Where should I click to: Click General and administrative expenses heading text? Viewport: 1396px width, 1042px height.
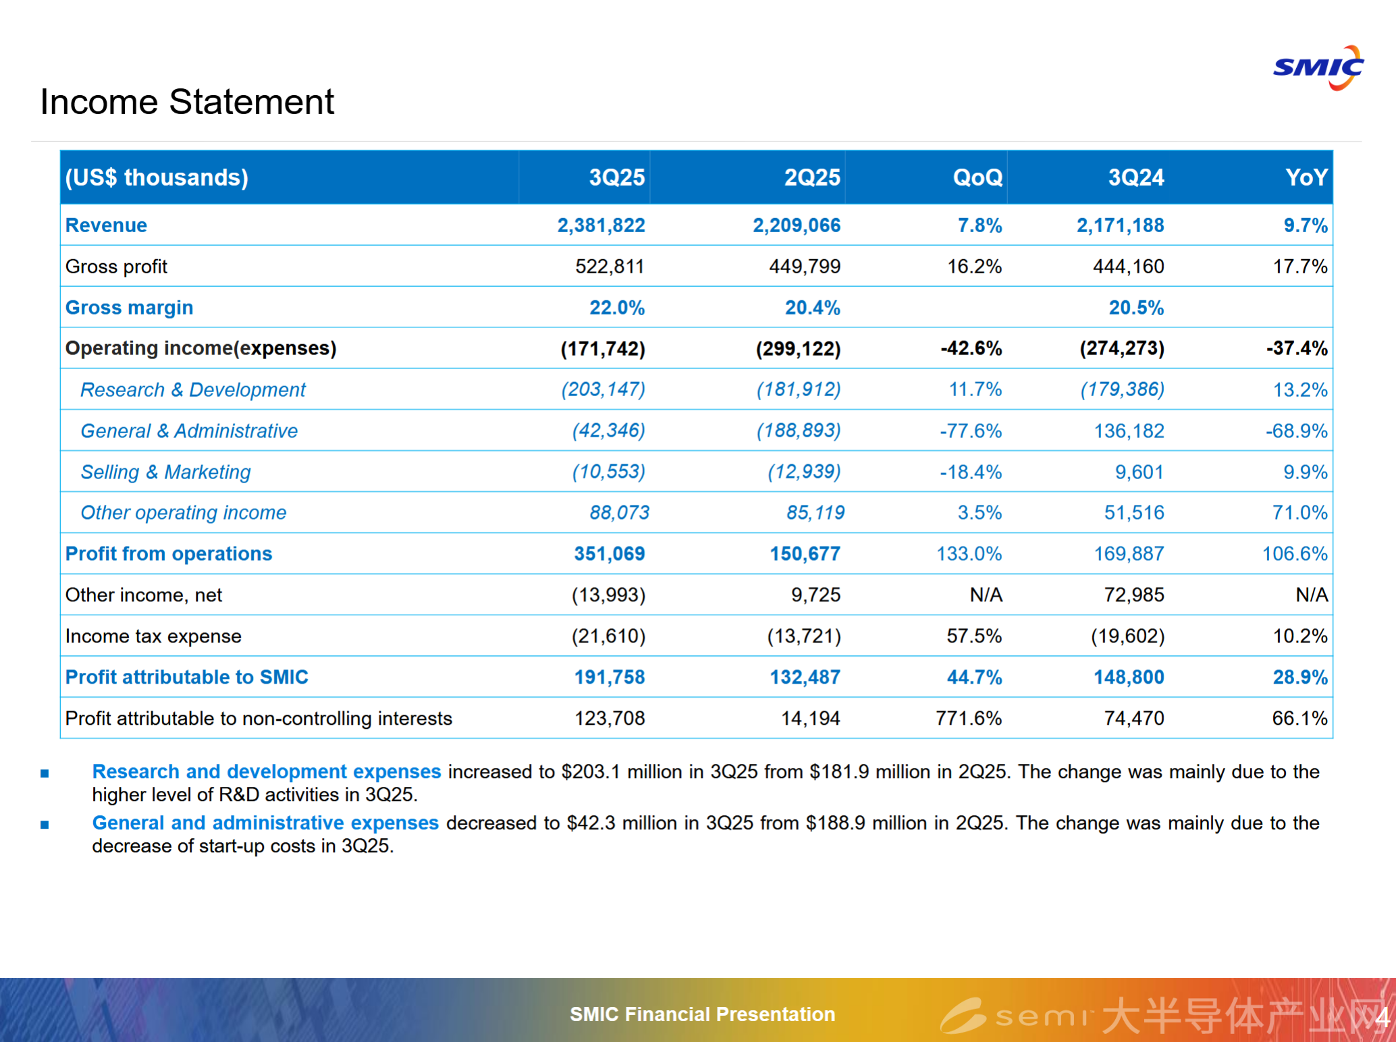265,823
